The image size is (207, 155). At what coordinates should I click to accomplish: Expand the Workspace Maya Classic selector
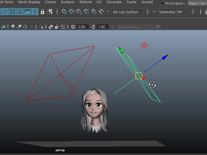click(197, 3)
